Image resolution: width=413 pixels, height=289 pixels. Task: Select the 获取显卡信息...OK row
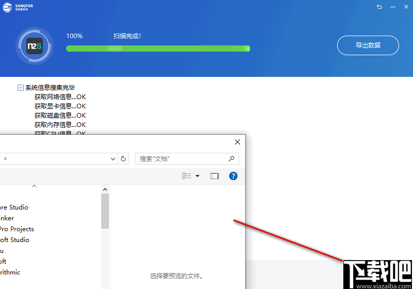[x=60, y=106]
